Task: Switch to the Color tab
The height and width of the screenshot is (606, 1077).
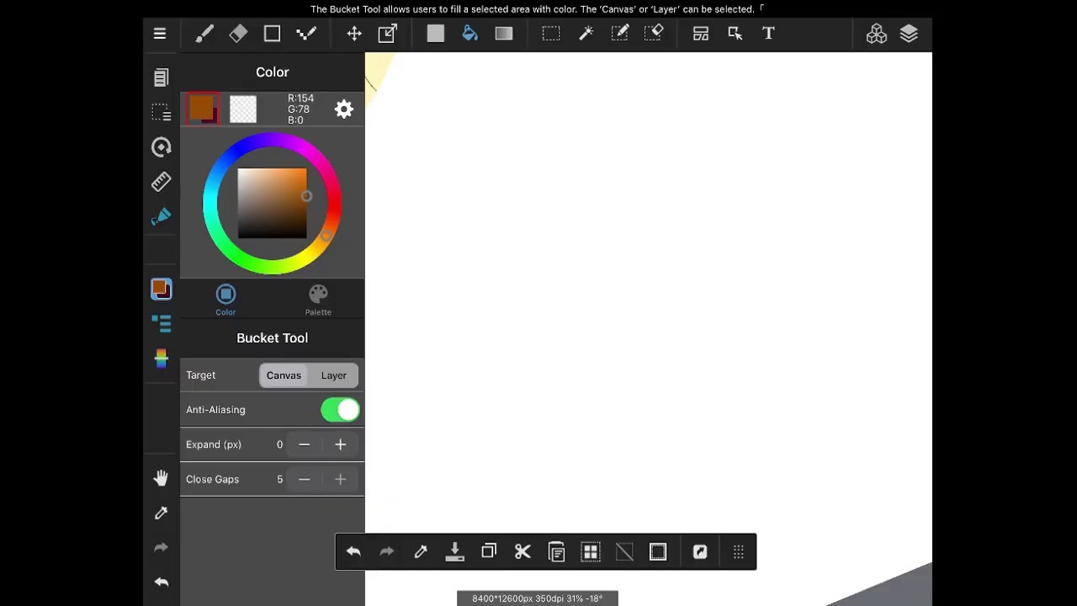Action: (225, 300)
